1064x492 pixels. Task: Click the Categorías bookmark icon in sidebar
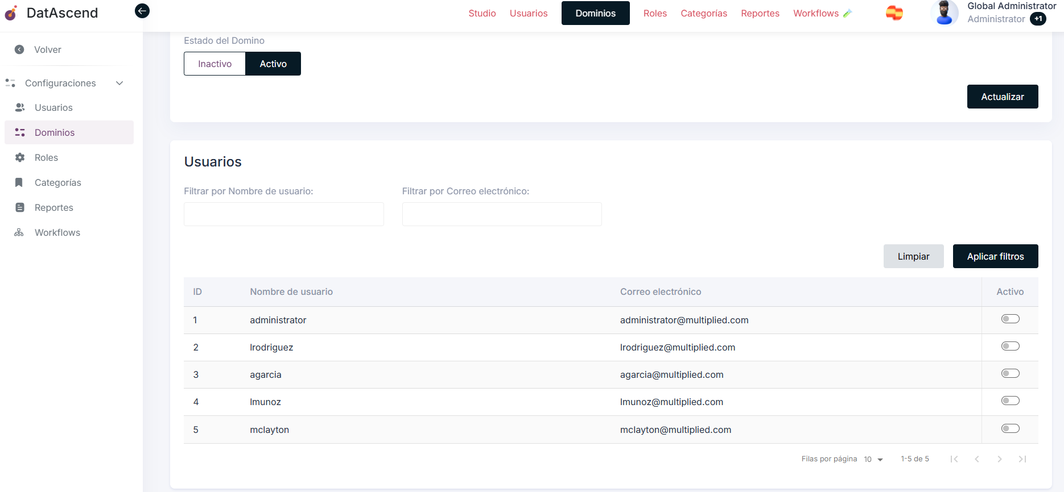(x=19, y=182)
